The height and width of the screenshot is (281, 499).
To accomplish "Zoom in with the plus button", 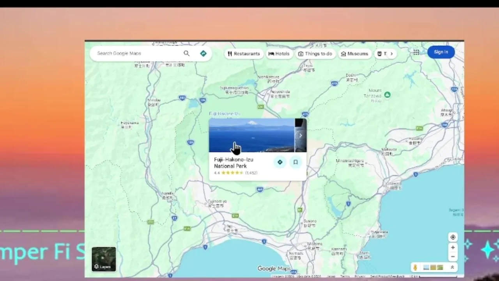I will tap(453, 247).
